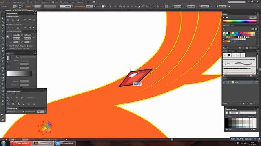Click the volume icon in the system tray
The image size is (261, 146).
pyautogui.click(x=245, y=143)
